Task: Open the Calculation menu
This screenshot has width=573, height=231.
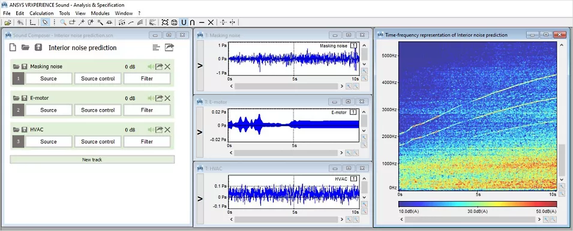Action: pos(41,13)
